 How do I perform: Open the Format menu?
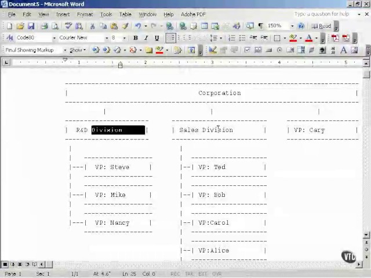tap(85, 14)
